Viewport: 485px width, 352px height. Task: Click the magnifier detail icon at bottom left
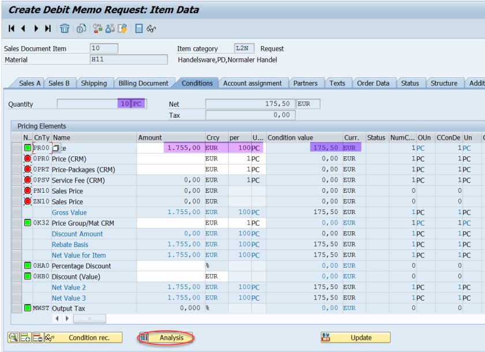[13, 338]
